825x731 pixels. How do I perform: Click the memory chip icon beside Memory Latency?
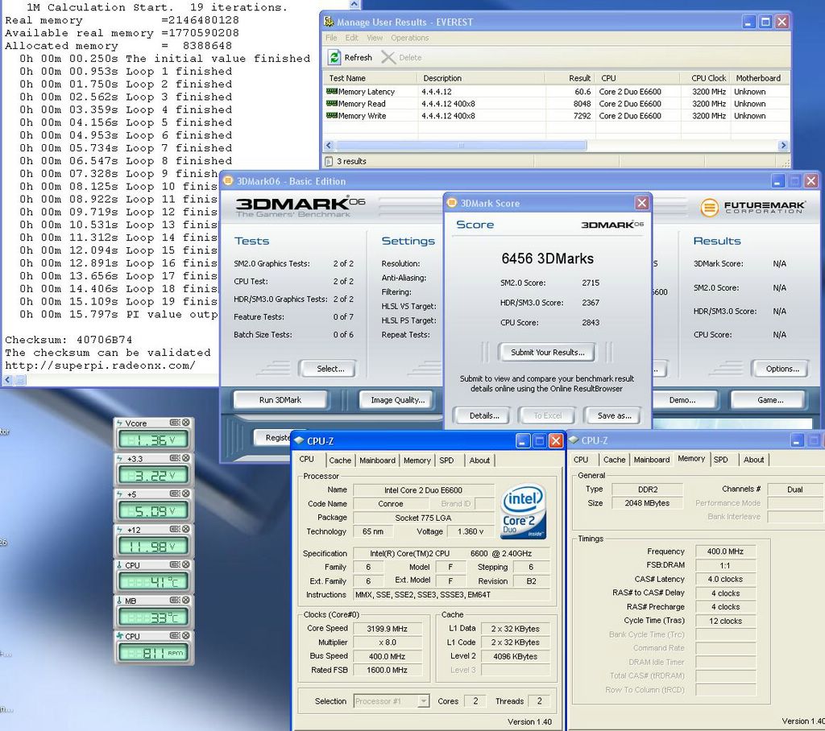[331, 92]
